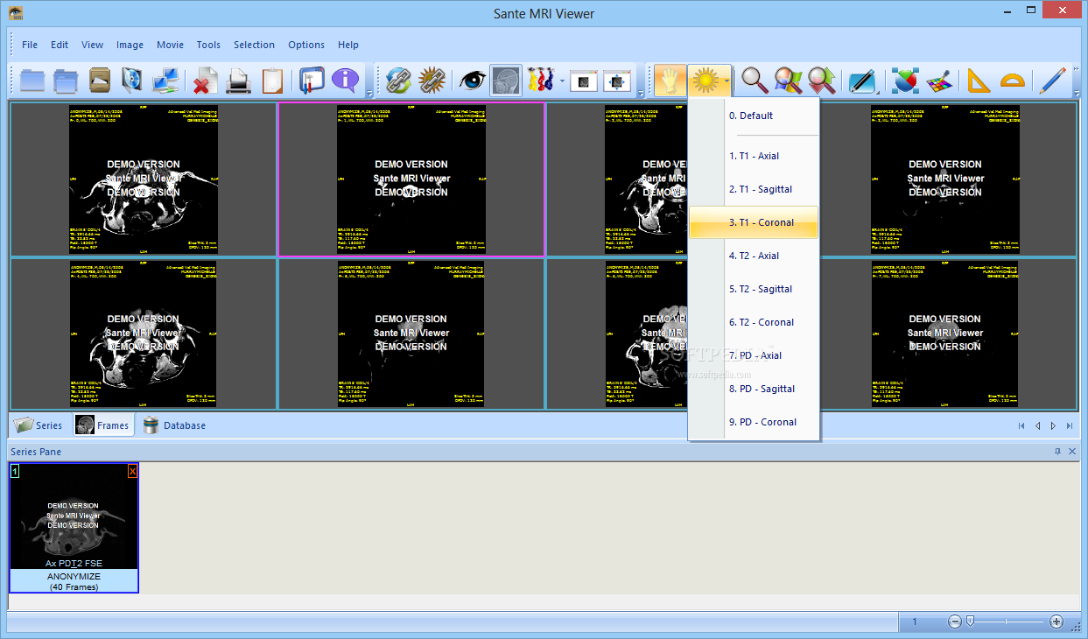Open the Image menu

coord(130,45)
